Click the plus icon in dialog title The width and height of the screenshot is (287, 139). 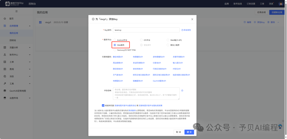(x=93, y=19)
